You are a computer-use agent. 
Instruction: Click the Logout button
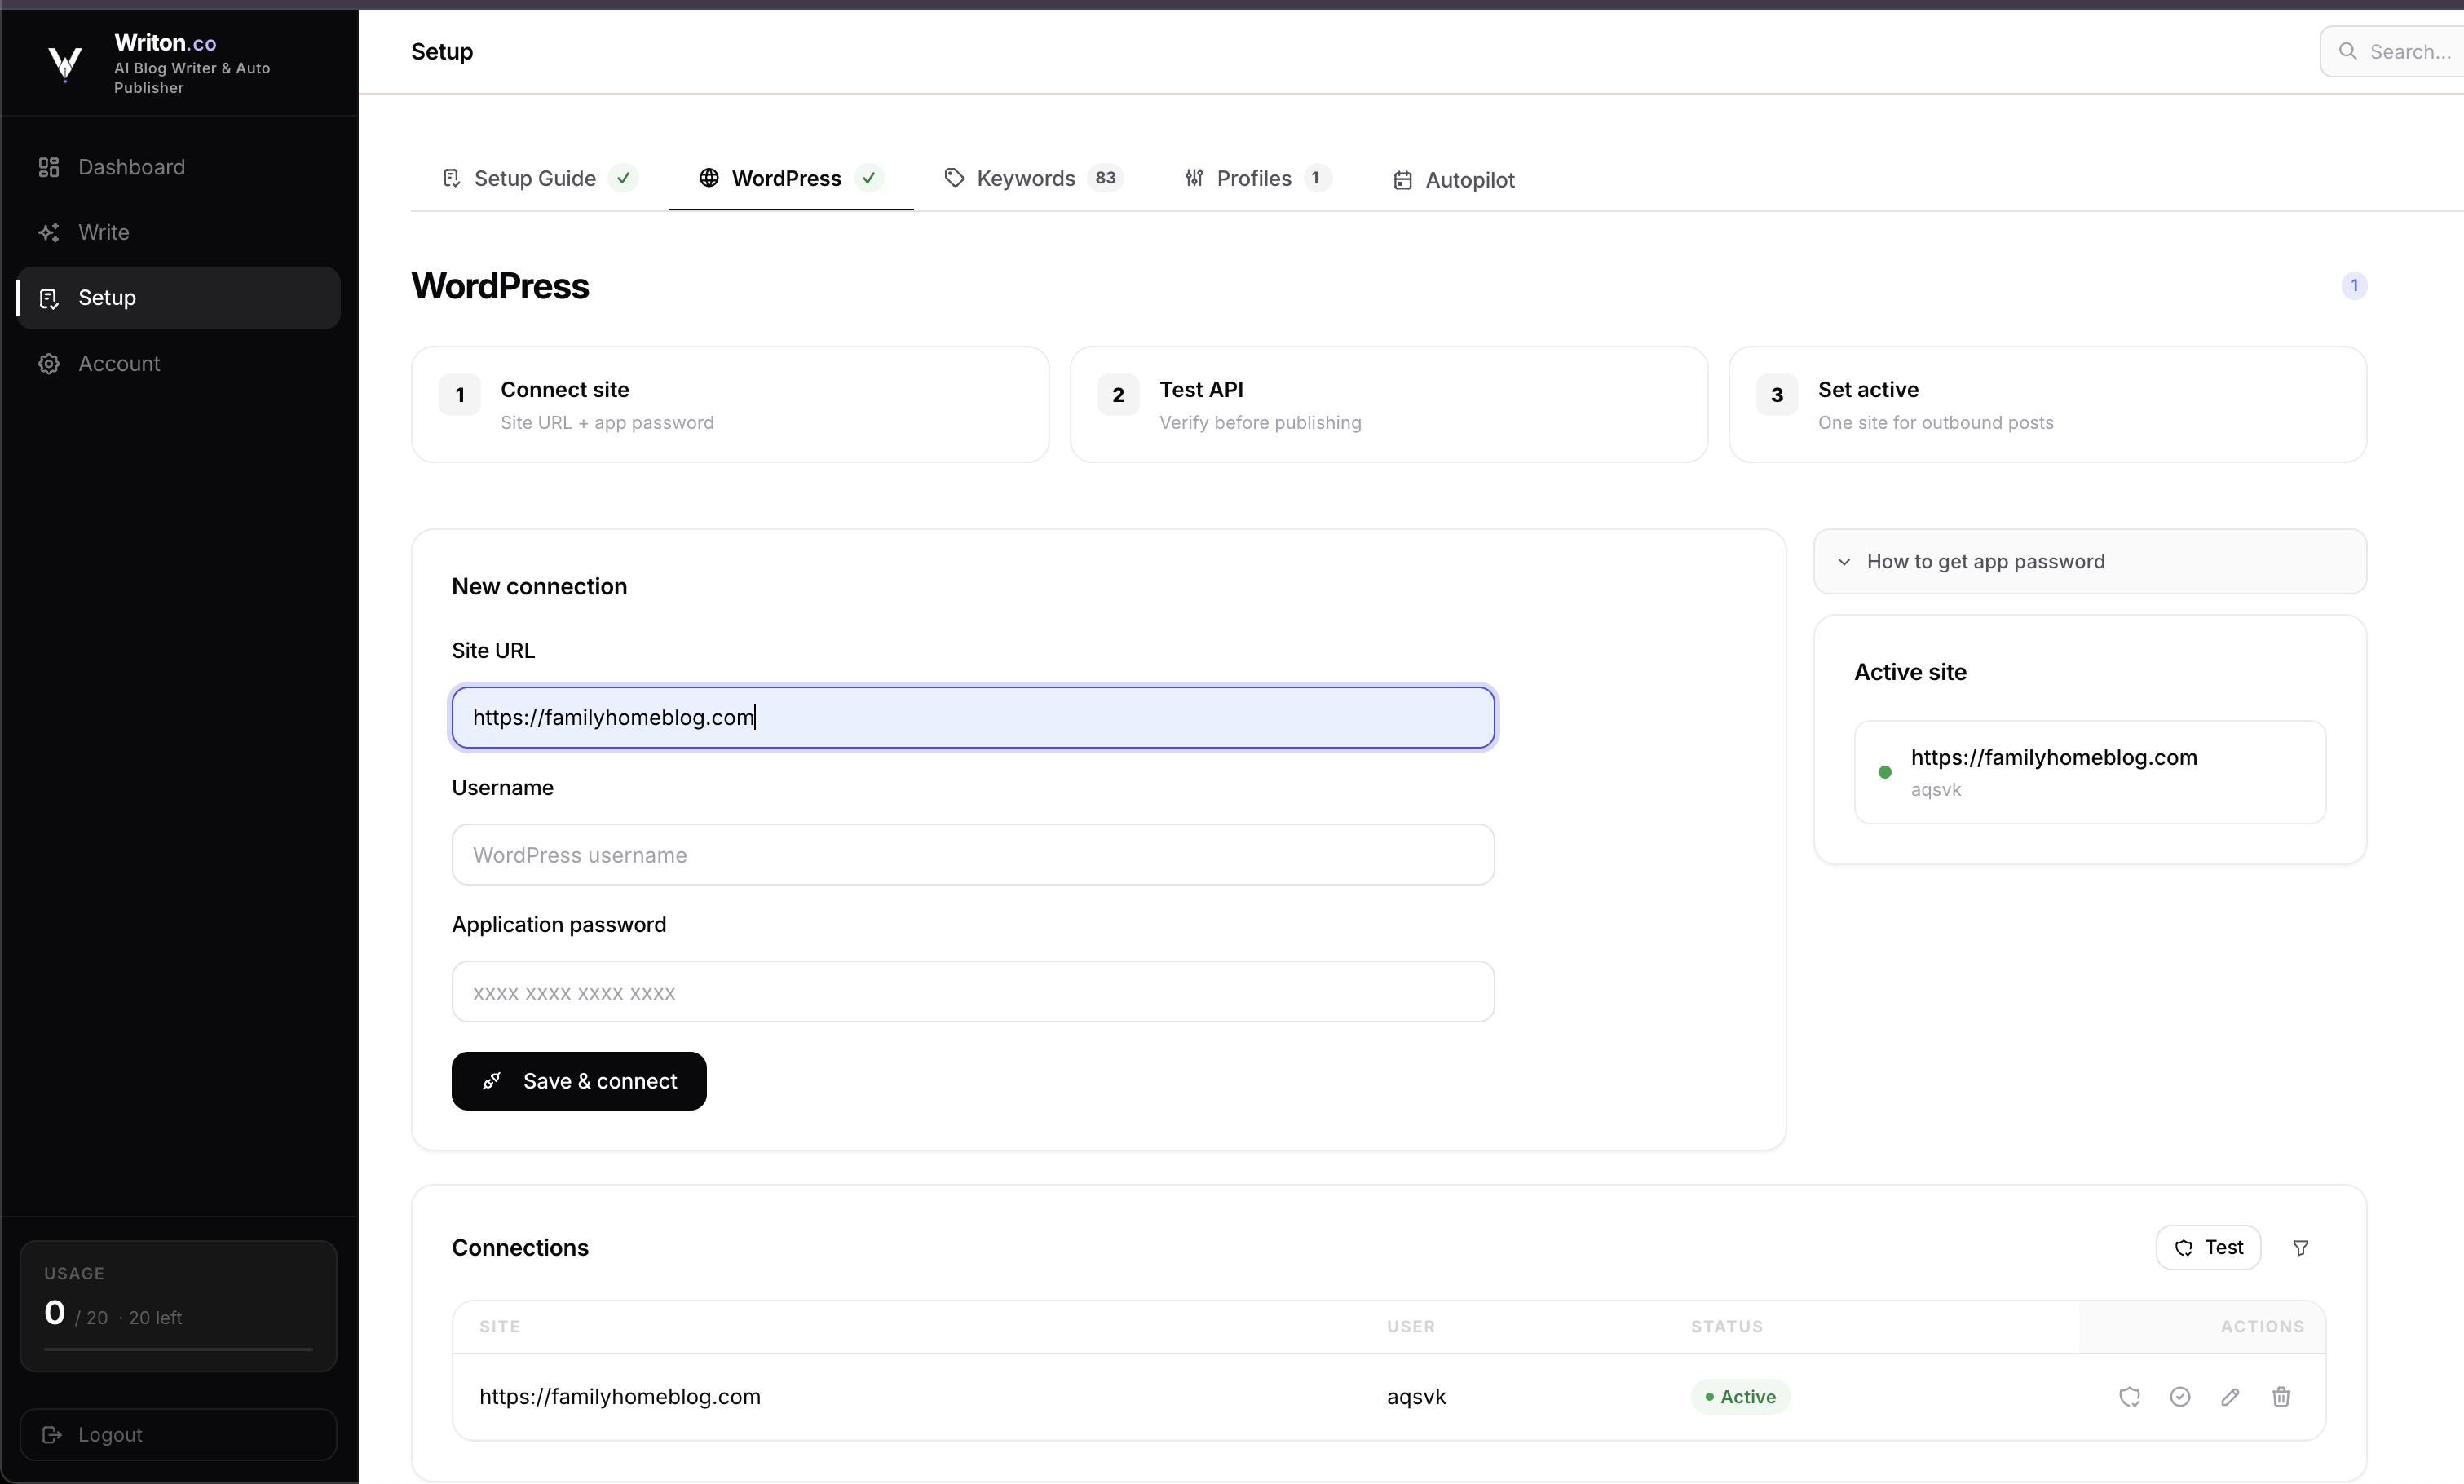178,1435
